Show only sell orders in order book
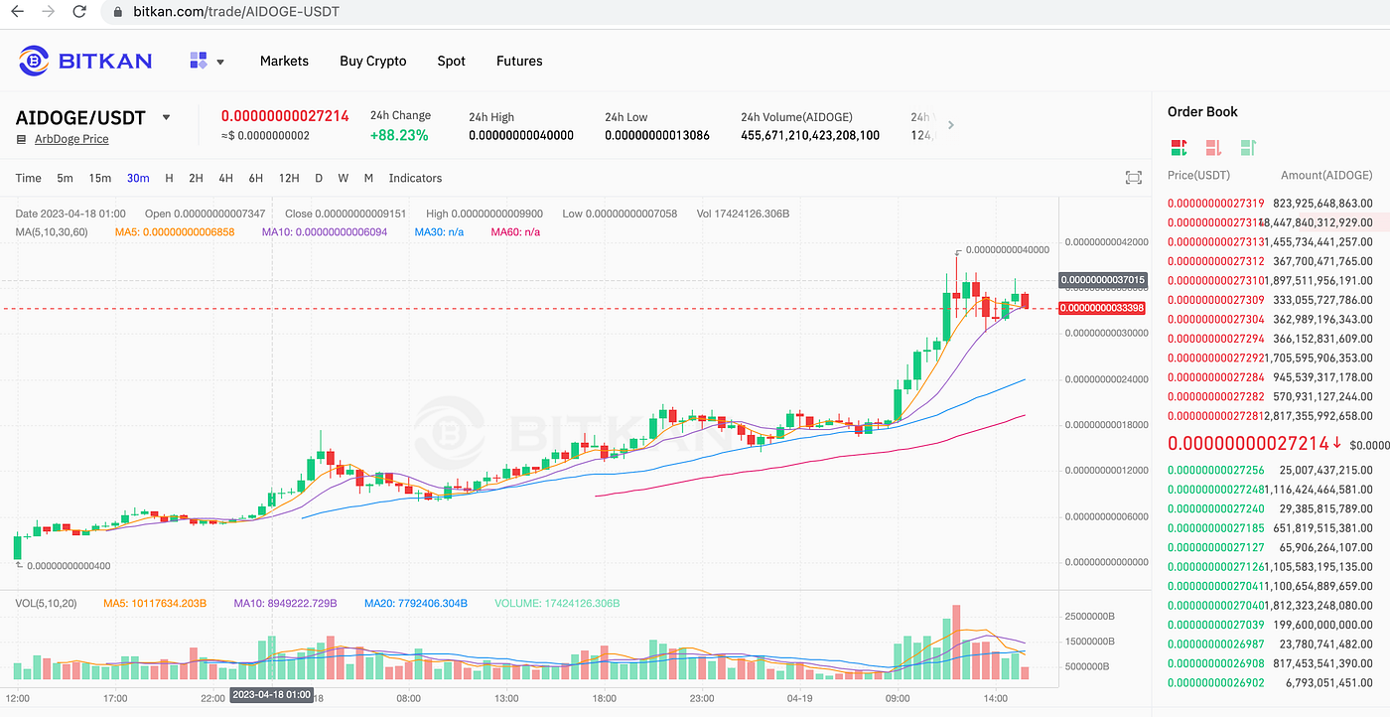 coord(1213,148)
